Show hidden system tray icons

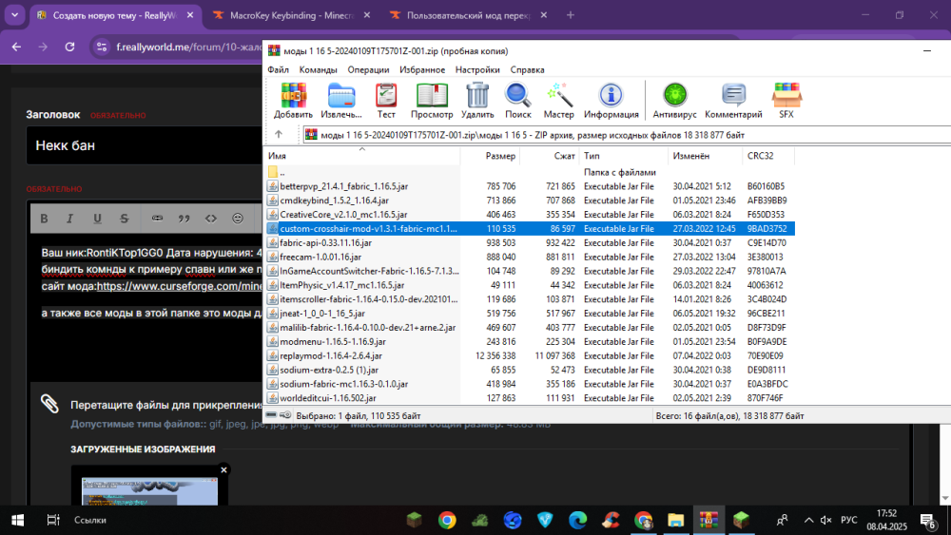pos(809,520)
